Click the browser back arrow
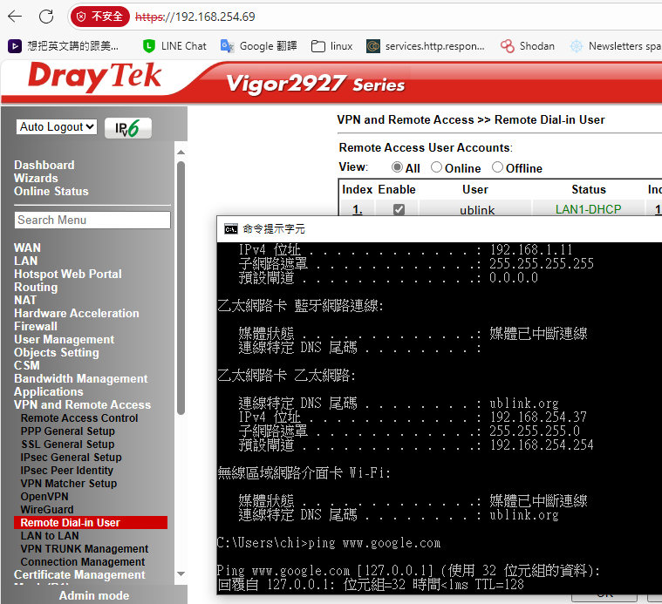662x604 pixels. [17, 17]
